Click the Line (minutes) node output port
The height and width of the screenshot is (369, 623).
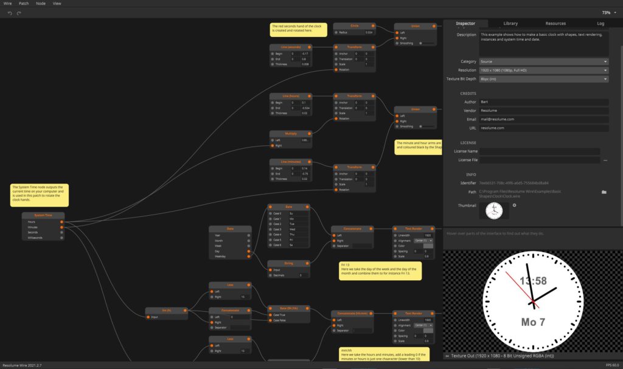pos(309,162)
